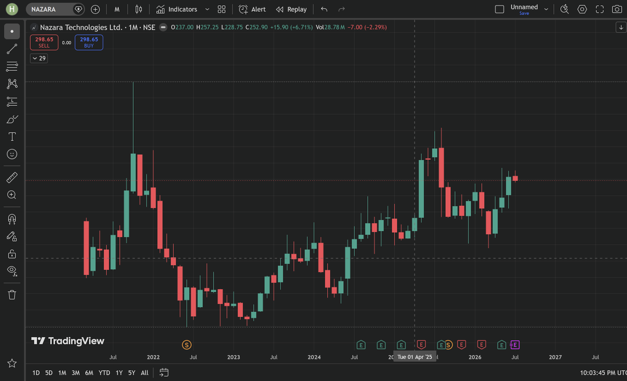This screenshot has height=381, width=627.
Task: Open the forecasting and position tools
Action: coord(12,101)
